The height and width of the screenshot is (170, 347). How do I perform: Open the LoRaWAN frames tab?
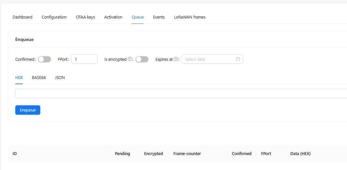click(x=190, y=17)
